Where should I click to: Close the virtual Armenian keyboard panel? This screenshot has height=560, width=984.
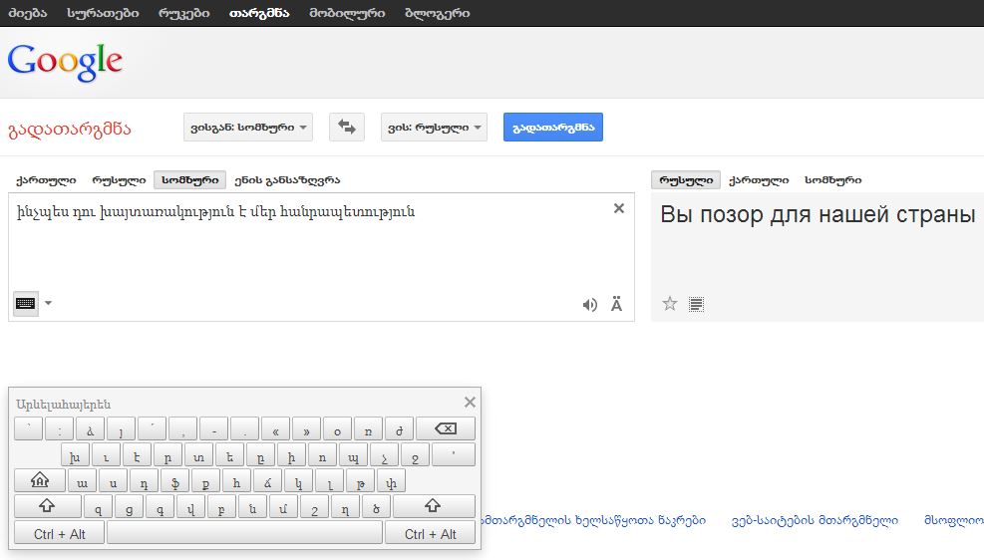tap(470, 403)
